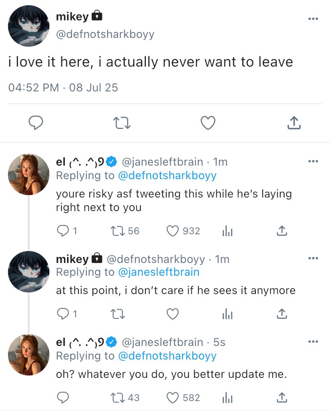Viewport: 330px width, 411px height.
Task: Reply to mikey's 'at this point' tweet
Action: [63, 314]
